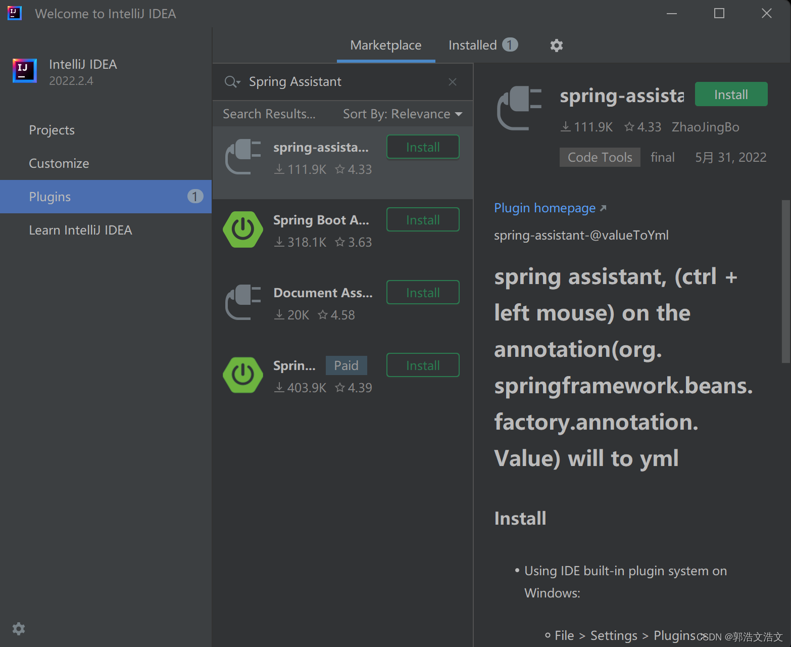Image resolution: width=791 pixels, height=647 pixels.
Task: Click the large plugin icon in details pane
Action: tap(519, 108)
